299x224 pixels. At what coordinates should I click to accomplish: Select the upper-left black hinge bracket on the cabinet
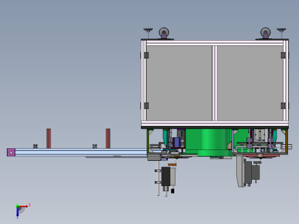[x=147, y=55]
